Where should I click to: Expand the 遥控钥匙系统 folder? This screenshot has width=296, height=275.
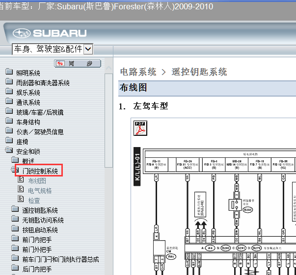[x=40, y=210]
